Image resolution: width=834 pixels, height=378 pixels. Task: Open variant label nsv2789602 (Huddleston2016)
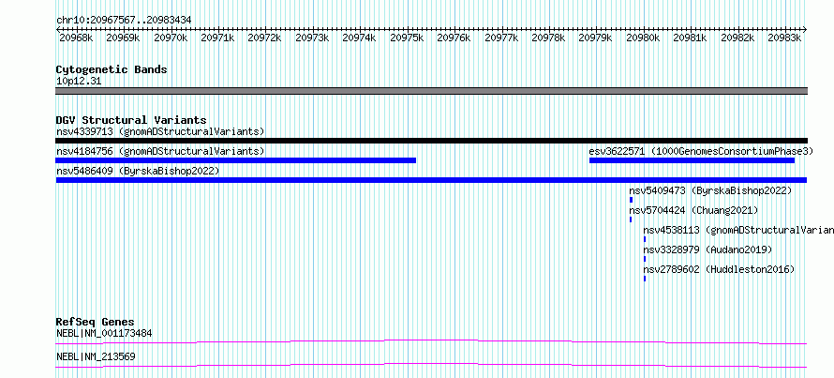[719, 269]
